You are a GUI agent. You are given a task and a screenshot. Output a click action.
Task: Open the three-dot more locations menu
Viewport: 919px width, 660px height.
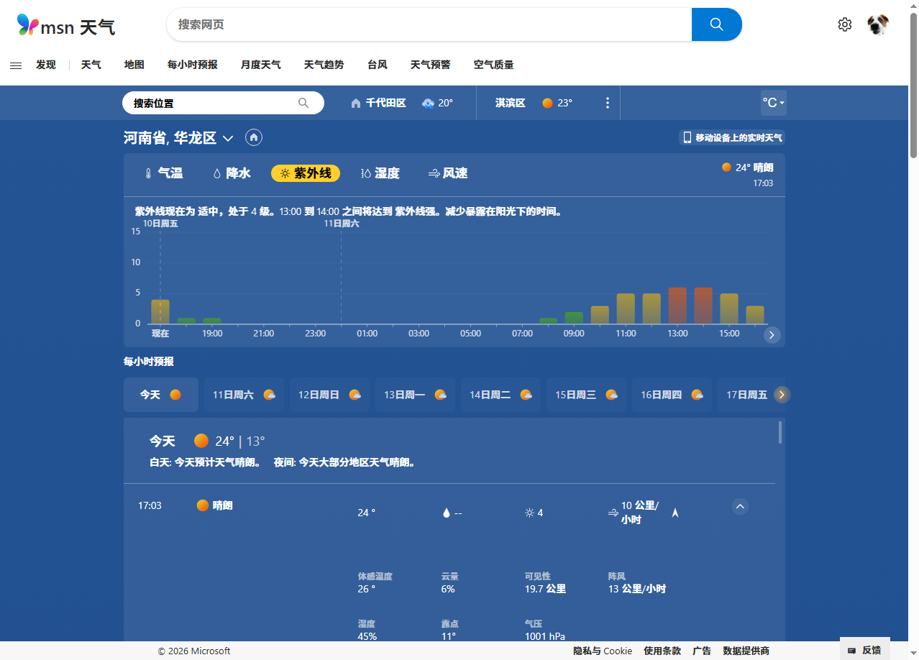tap(607, 103)
